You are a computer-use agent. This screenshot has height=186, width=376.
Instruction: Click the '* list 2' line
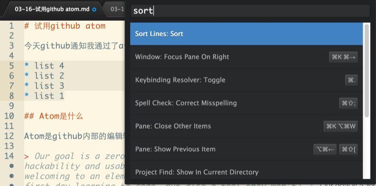pos(44,76)
